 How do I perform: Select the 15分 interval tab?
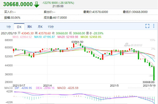(x=51, y=27)
